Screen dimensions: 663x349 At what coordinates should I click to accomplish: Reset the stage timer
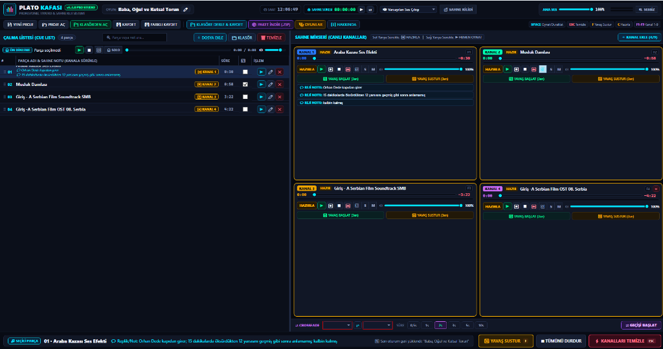pos(370,9)
